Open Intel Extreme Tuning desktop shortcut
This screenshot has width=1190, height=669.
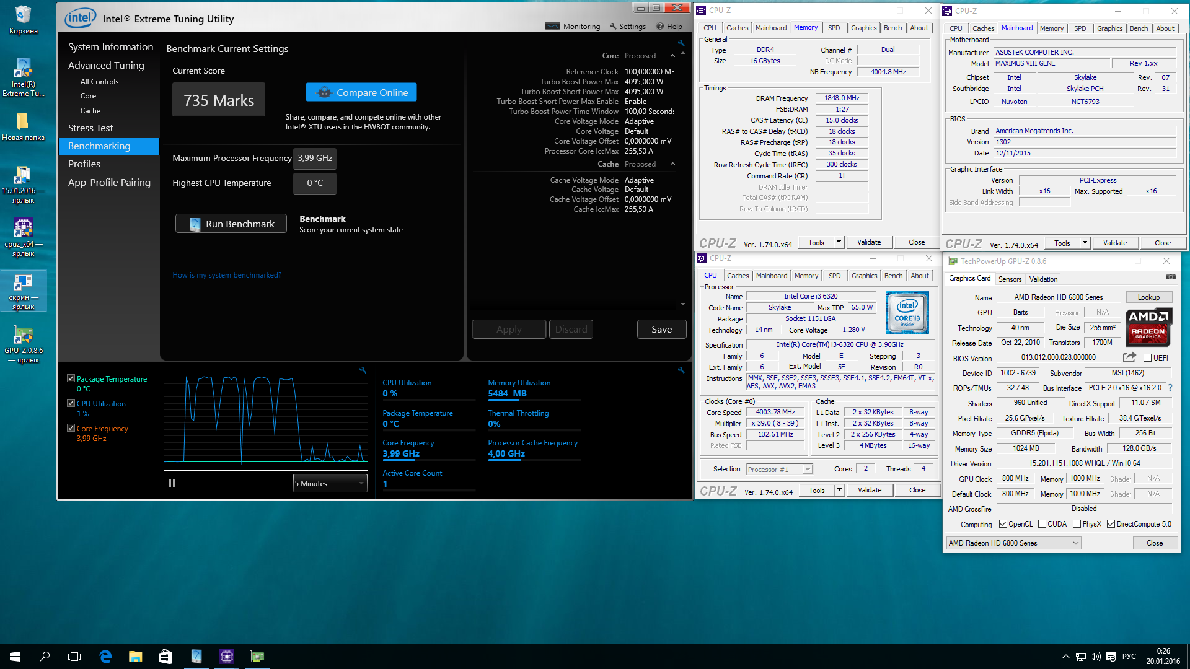23,77
